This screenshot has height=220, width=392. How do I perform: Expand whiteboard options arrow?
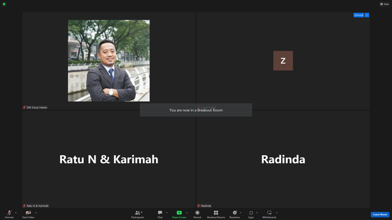pyautogui.click(x=277, y=213)
